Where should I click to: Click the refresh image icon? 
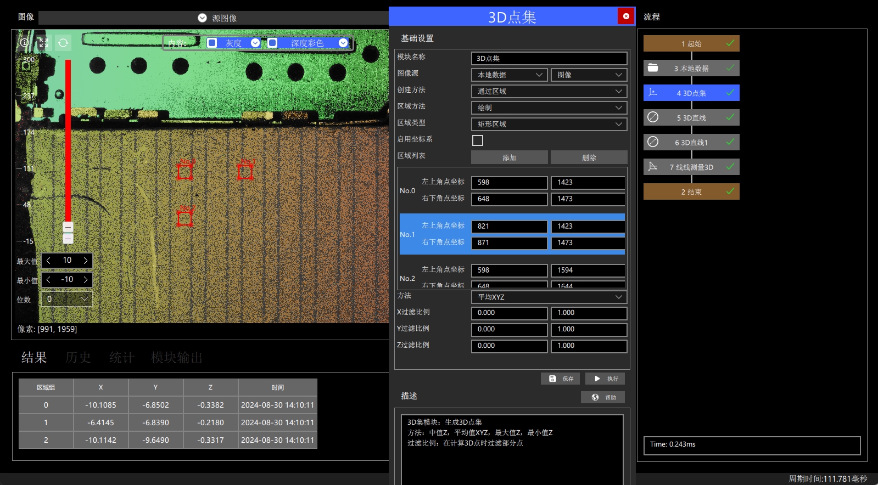(x=63, y=43)
